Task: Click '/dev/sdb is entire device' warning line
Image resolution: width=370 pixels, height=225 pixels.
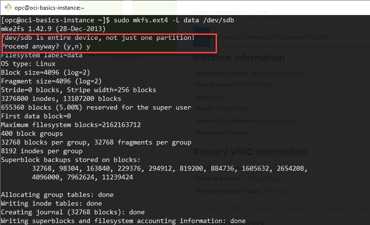Action: point(98,38)
